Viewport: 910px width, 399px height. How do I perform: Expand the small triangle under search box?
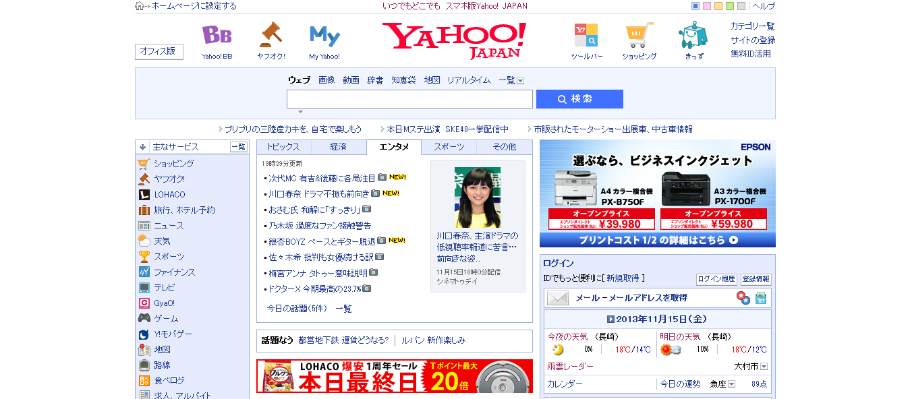(x=300, y=112)
